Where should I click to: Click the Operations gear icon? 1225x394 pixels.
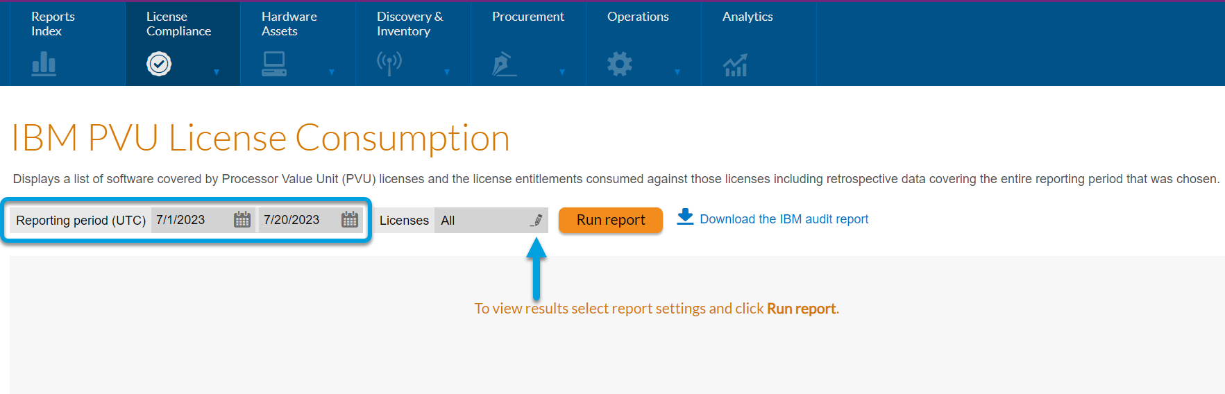click(620, 65)
